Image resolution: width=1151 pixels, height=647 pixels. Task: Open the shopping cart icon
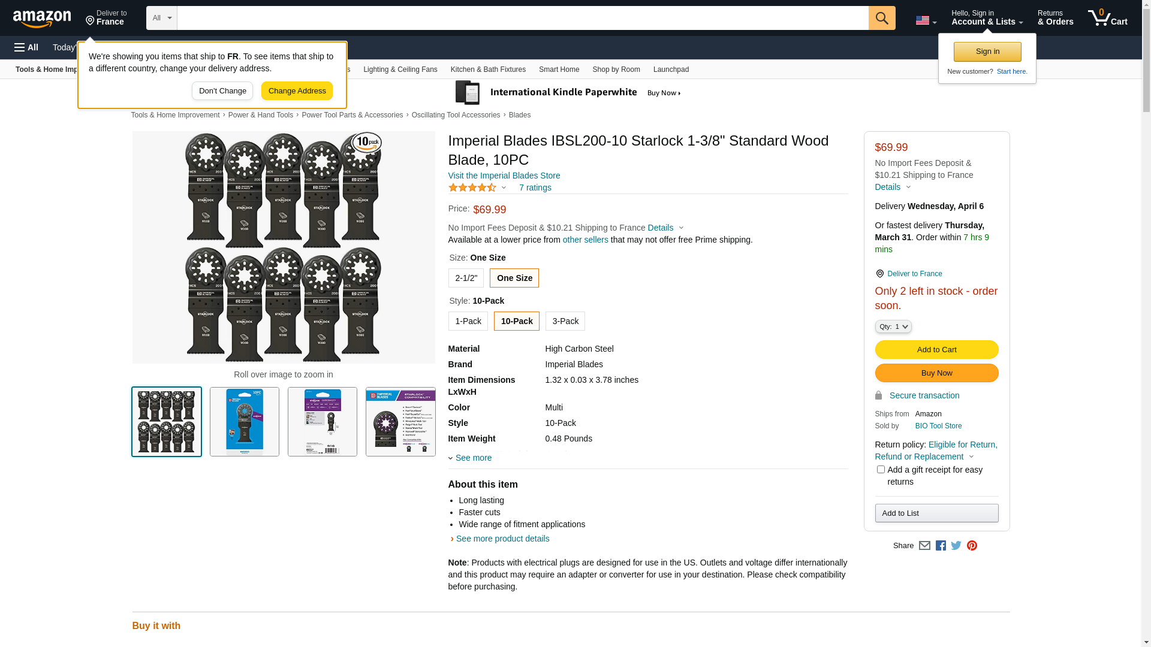pos(1107,18)
